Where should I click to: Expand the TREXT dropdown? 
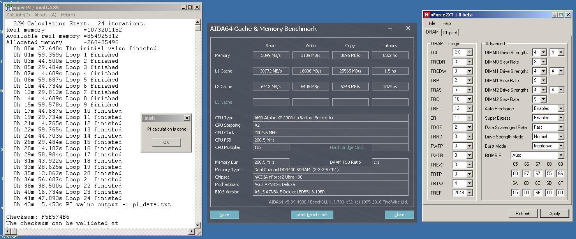[469, 165]
